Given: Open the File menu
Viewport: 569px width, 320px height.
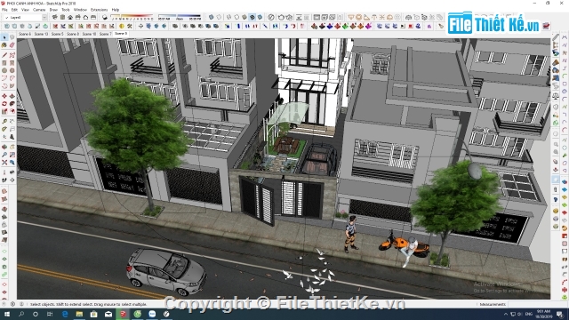Looking at the screenshot, I should (x=4, y=10).
